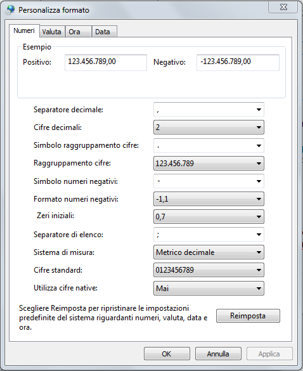Screen dimensions: 303x371
Task: Click the Positivo: label
Action: pyautogui.click(x=37, y=62)
